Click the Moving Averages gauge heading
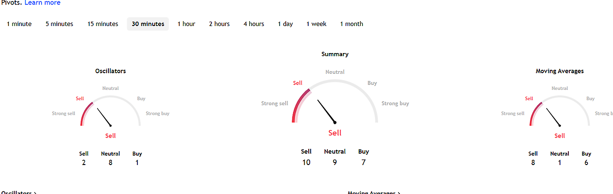613x194 pixels. pos(560,71)
